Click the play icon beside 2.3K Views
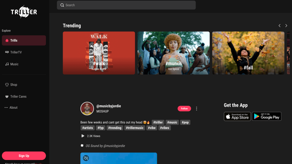This screenshot has height=164, width=292. [83, 136]
